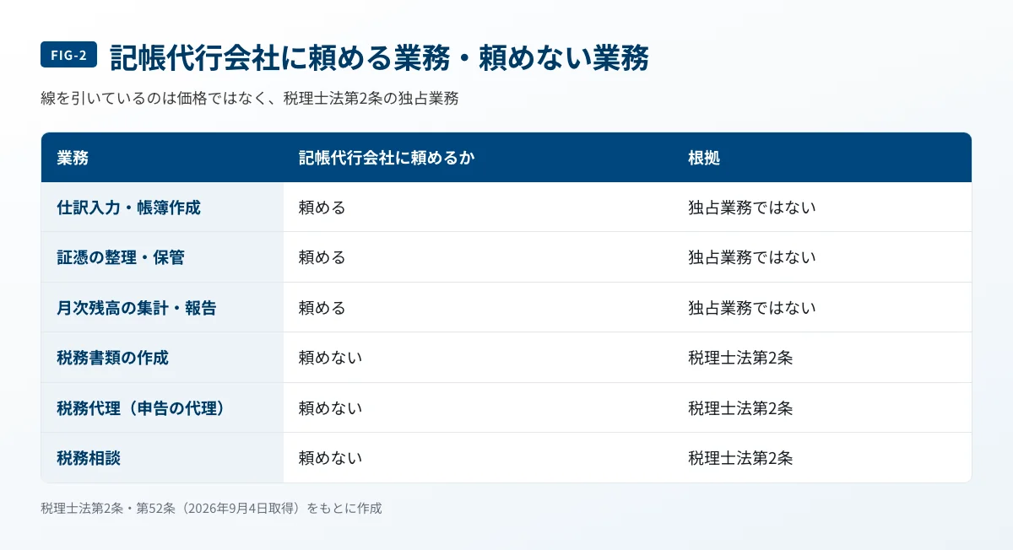Click 頼める in the 仕訳入力・帳簿作成 row
This screenshot has width=1013, height=550.
click(x=322, y=208)
